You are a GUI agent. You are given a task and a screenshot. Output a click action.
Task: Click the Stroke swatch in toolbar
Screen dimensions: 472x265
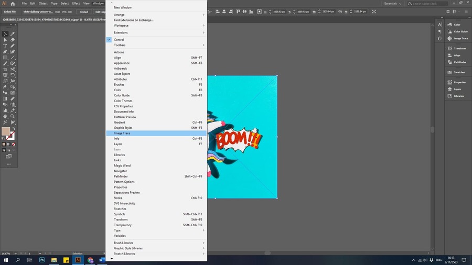click(x=11, y=136)
